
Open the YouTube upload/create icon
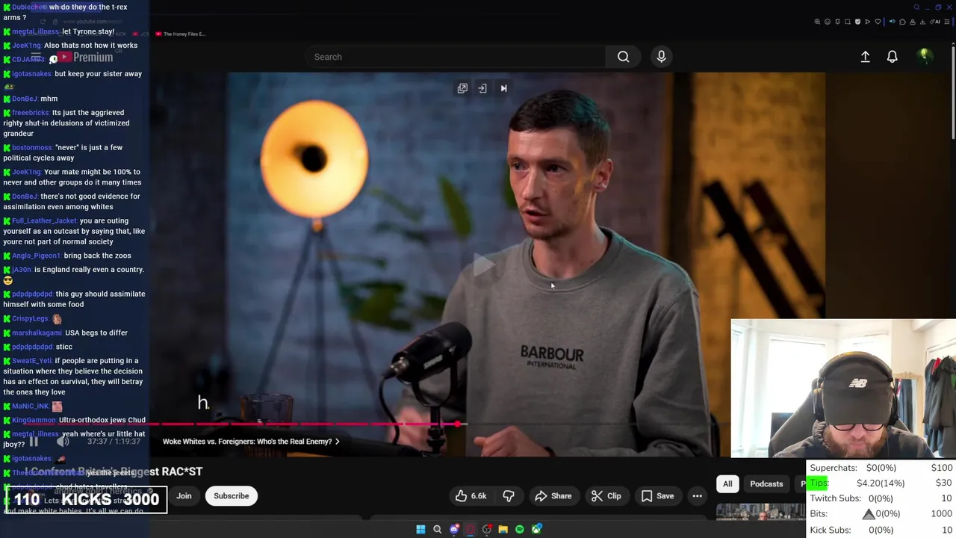(865, 57)
